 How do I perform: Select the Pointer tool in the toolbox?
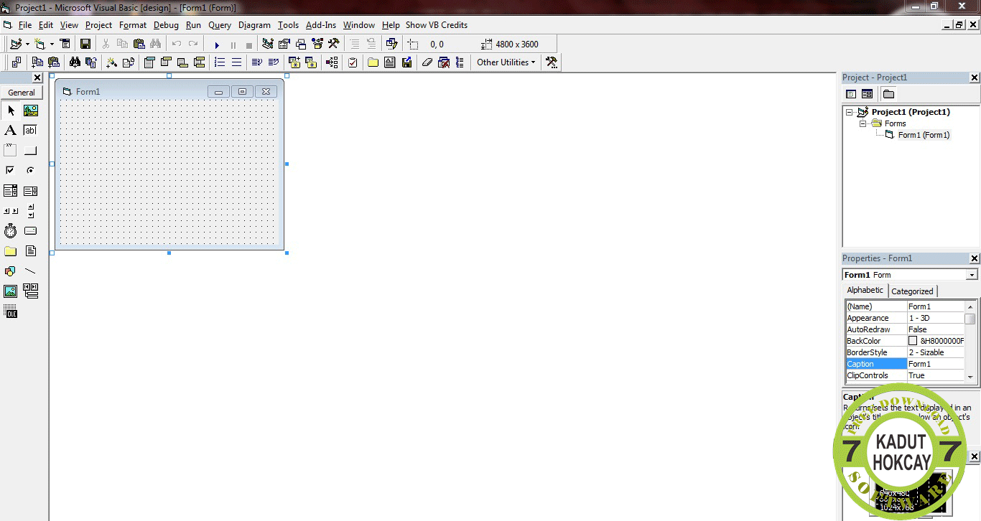(x=11, y=111)
